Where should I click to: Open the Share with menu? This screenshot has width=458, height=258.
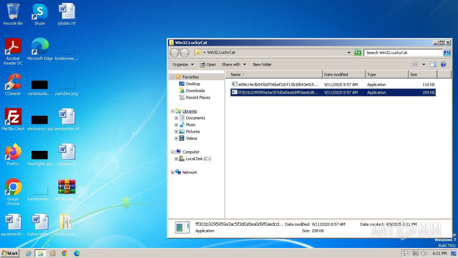(x=234, y=64)
